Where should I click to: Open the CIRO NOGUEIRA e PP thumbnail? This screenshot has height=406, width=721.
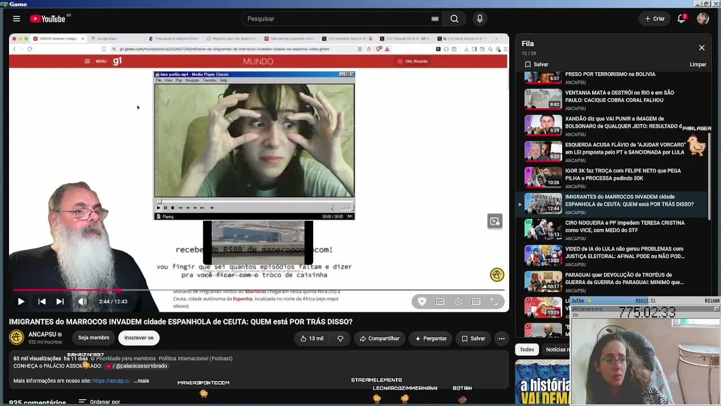(x=543, y=230)
